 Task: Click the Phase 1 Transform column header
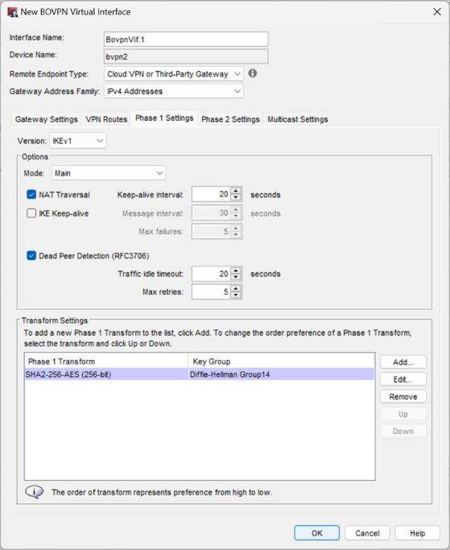(106, 361)
